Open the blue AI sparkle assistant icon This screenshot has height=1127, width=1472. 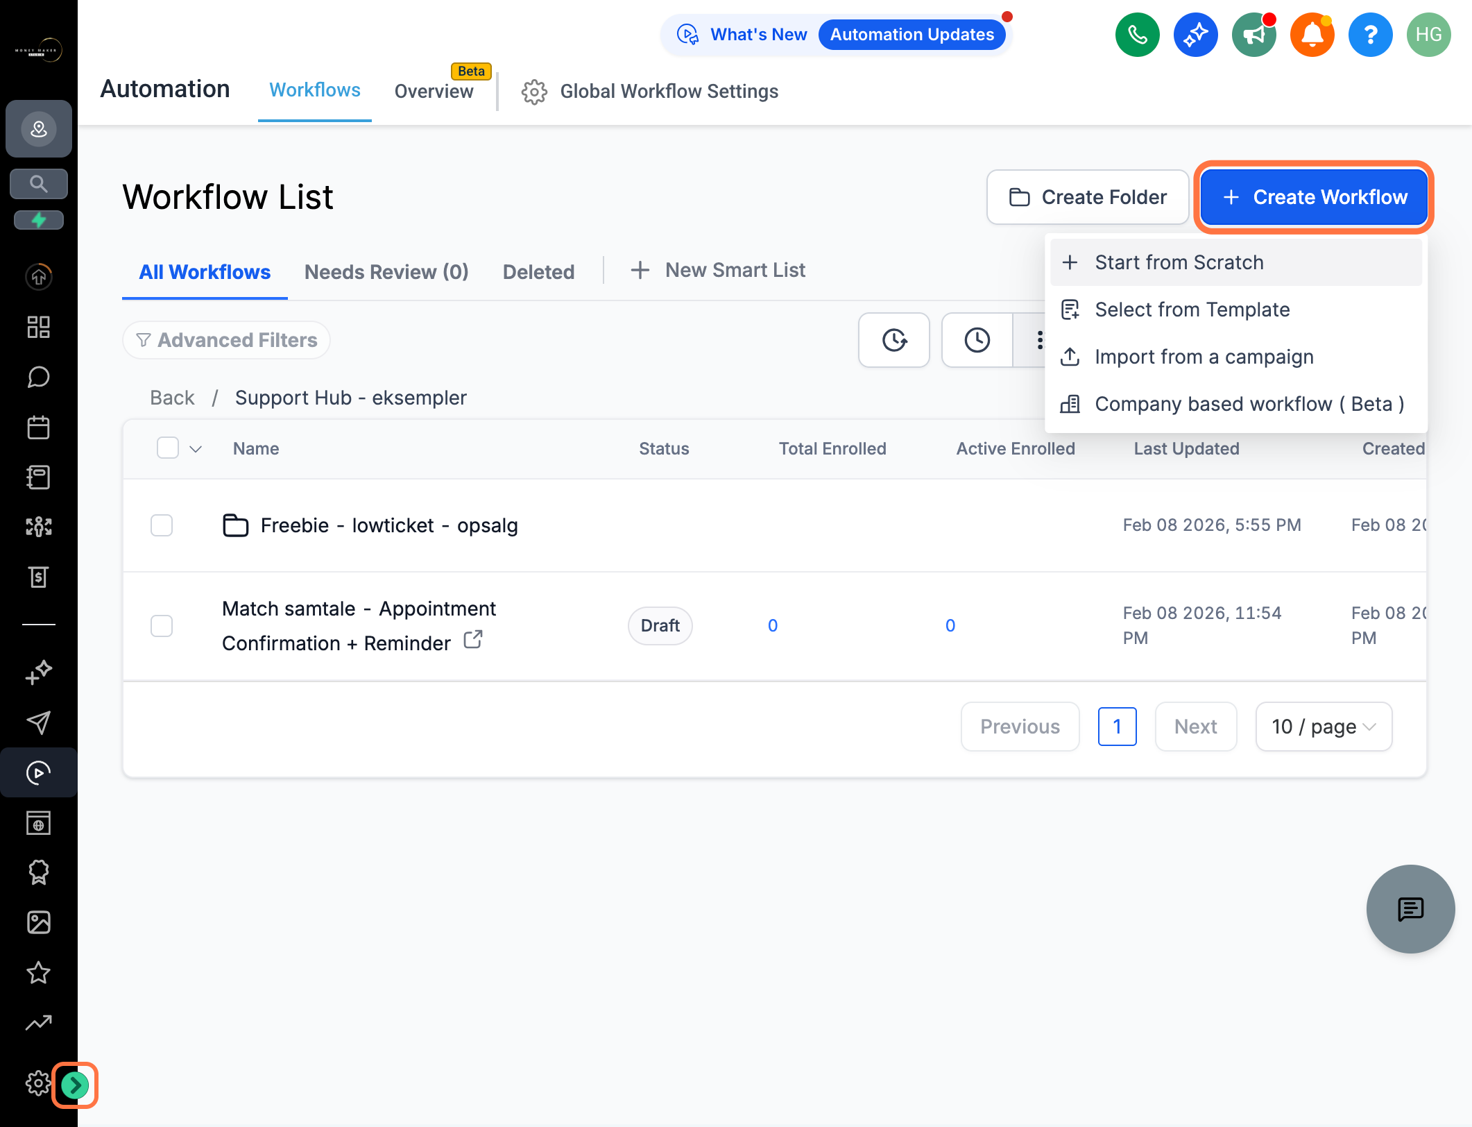pos(1196,35)
